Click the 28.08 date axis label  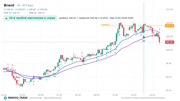[41, 95]
